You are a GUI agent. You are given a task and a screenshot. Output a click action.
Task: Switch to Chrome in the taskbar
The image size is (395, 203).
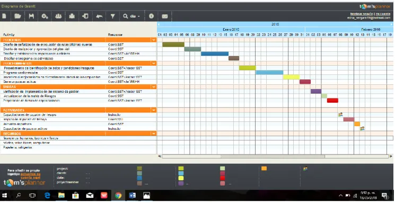118,196
